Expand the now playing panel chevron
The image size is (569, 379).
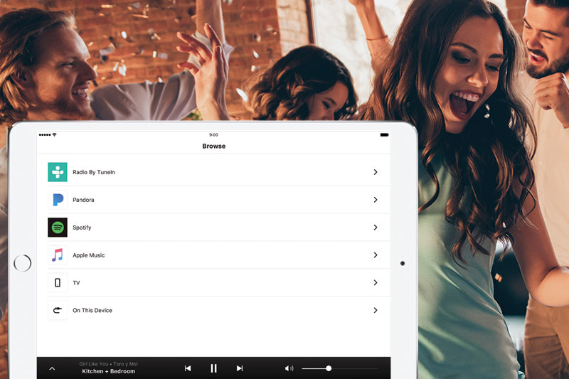(x=52, y=368)
